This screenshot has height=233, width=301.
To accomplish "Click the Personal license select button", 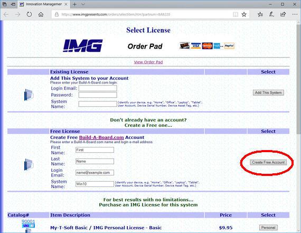I will (x=268, y=228).
